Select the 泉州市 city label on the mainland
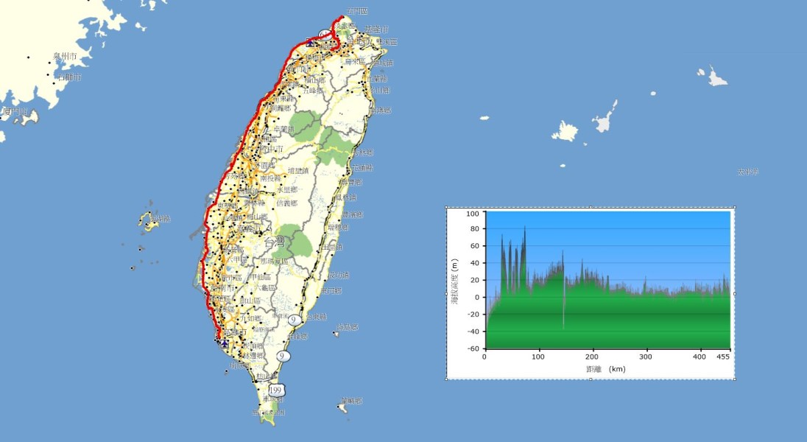The width and height of the screenshot is (807, 442). pos(66,56)
